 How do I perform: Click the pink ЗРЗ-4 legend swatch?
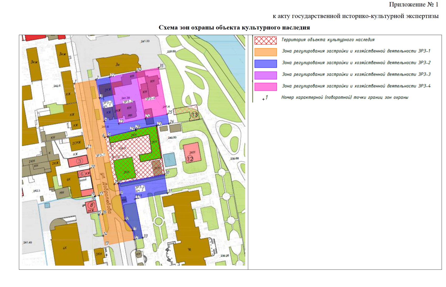pyautogui.click(x=266, y=87)
